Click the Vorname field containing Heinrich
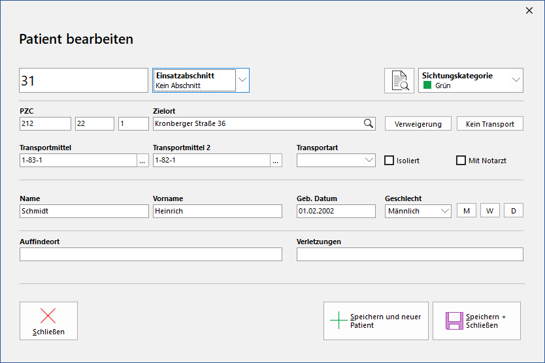Screen dimensions: 545x363 point(218,211)
